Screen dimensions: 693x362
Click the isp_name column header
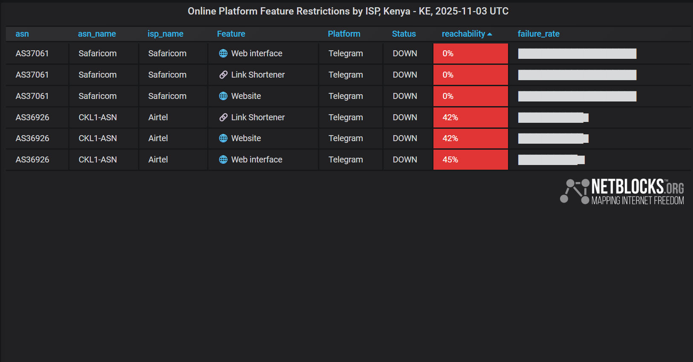[x=165, y=34]
